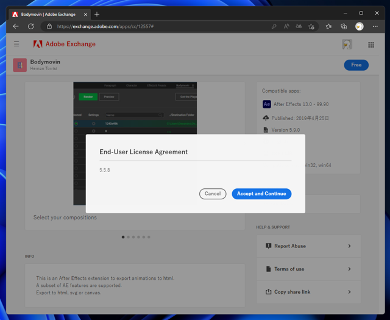This screenshot has width=390, height=320.
Task: Select the second carousel dot
Action: click(x=129, y=237)
